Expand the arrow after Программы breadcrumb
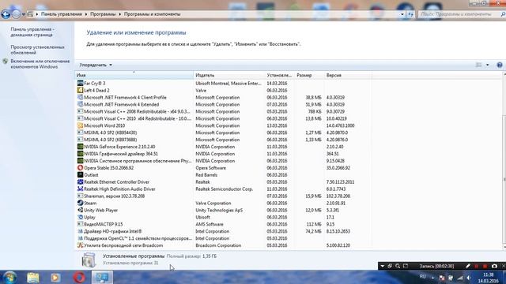The width and height of the screenshot is (506, 284). click(x=119, y=14)
